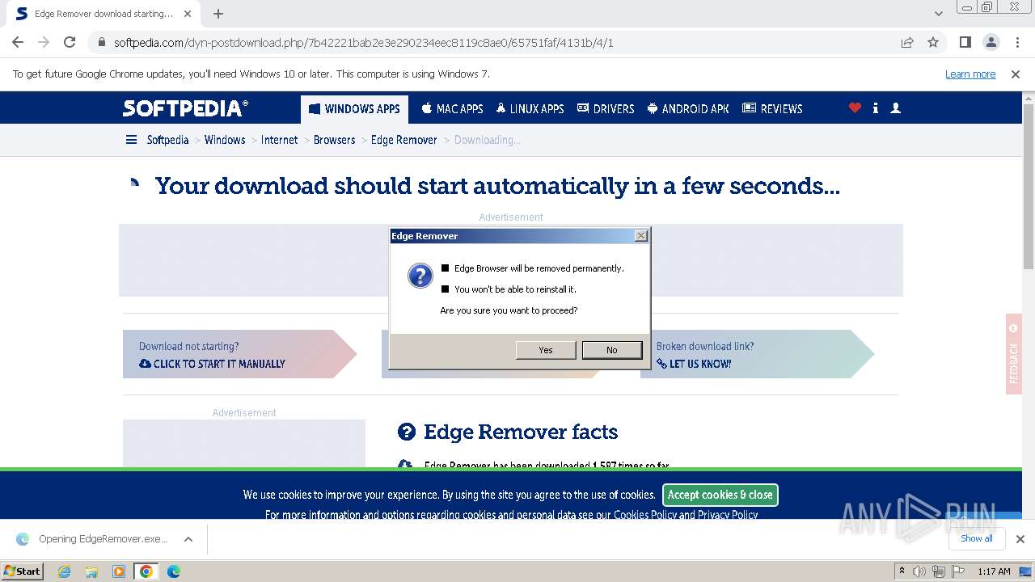1035x582 pixels.
Task: Open the Chrome profile avatar
Action: pos(991,42)
